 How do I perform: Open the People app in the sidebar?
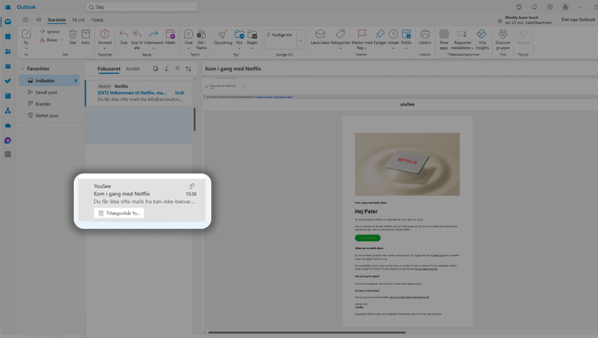pyautogui.click(x=8, y=51)
